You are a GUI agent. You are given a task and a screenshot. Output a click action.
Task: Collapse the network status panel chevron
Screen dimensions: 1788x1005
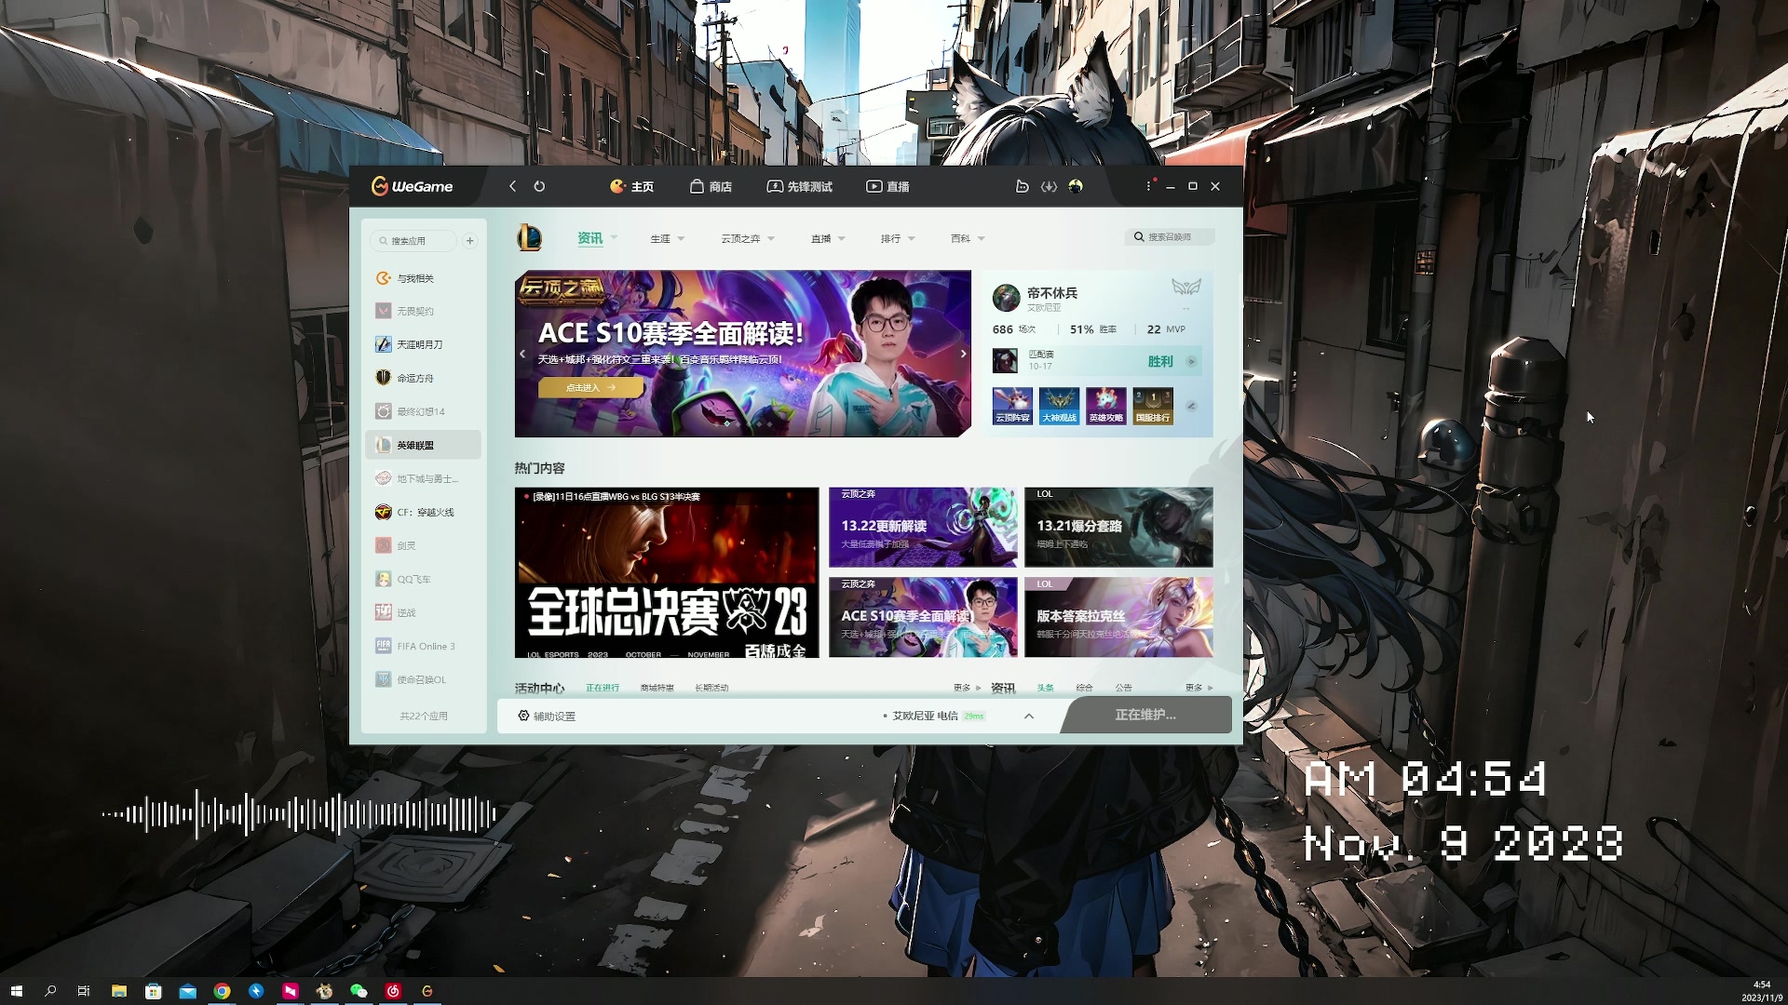click(1028, 717)
